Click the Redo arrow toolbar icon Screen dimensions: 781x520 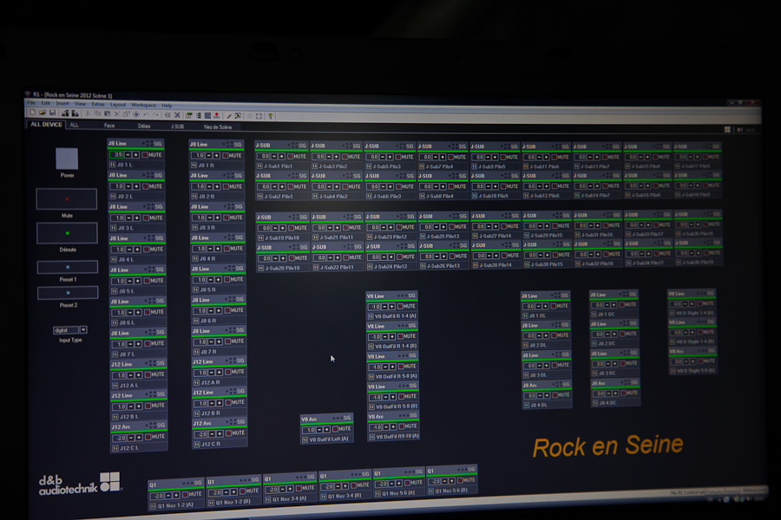pos(156,114)
